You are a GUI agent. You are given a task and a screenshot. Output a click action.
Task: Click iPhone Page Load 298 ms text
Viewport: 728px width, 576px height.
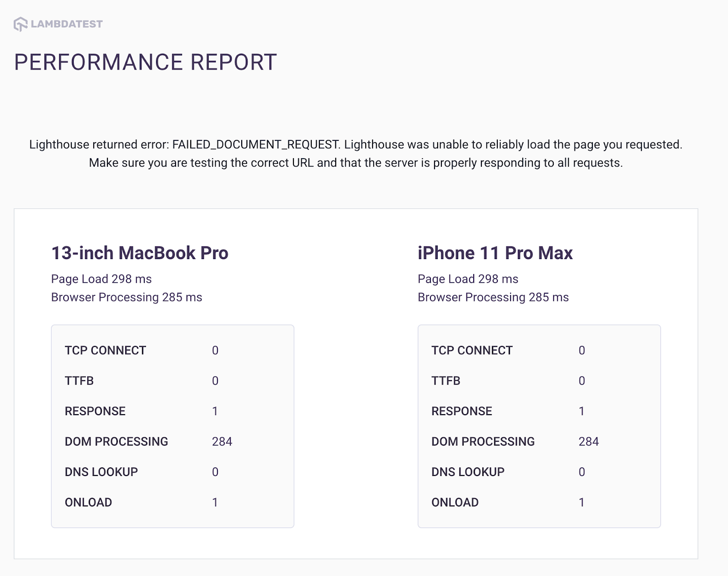click(468, 279)
